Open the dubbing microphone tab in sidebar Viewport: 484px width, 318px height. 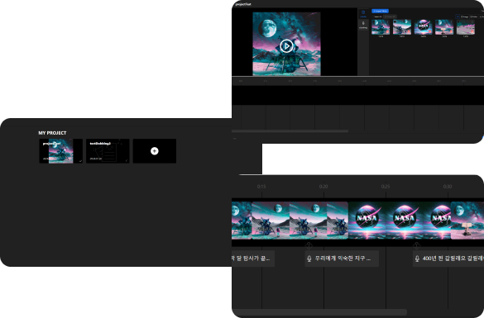click(x=363, y=25)
